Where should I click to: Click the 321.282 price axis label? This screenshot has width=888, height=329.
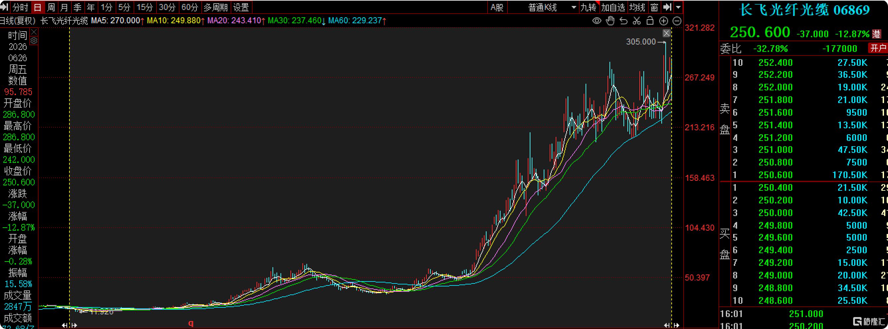tap(700, 28)
